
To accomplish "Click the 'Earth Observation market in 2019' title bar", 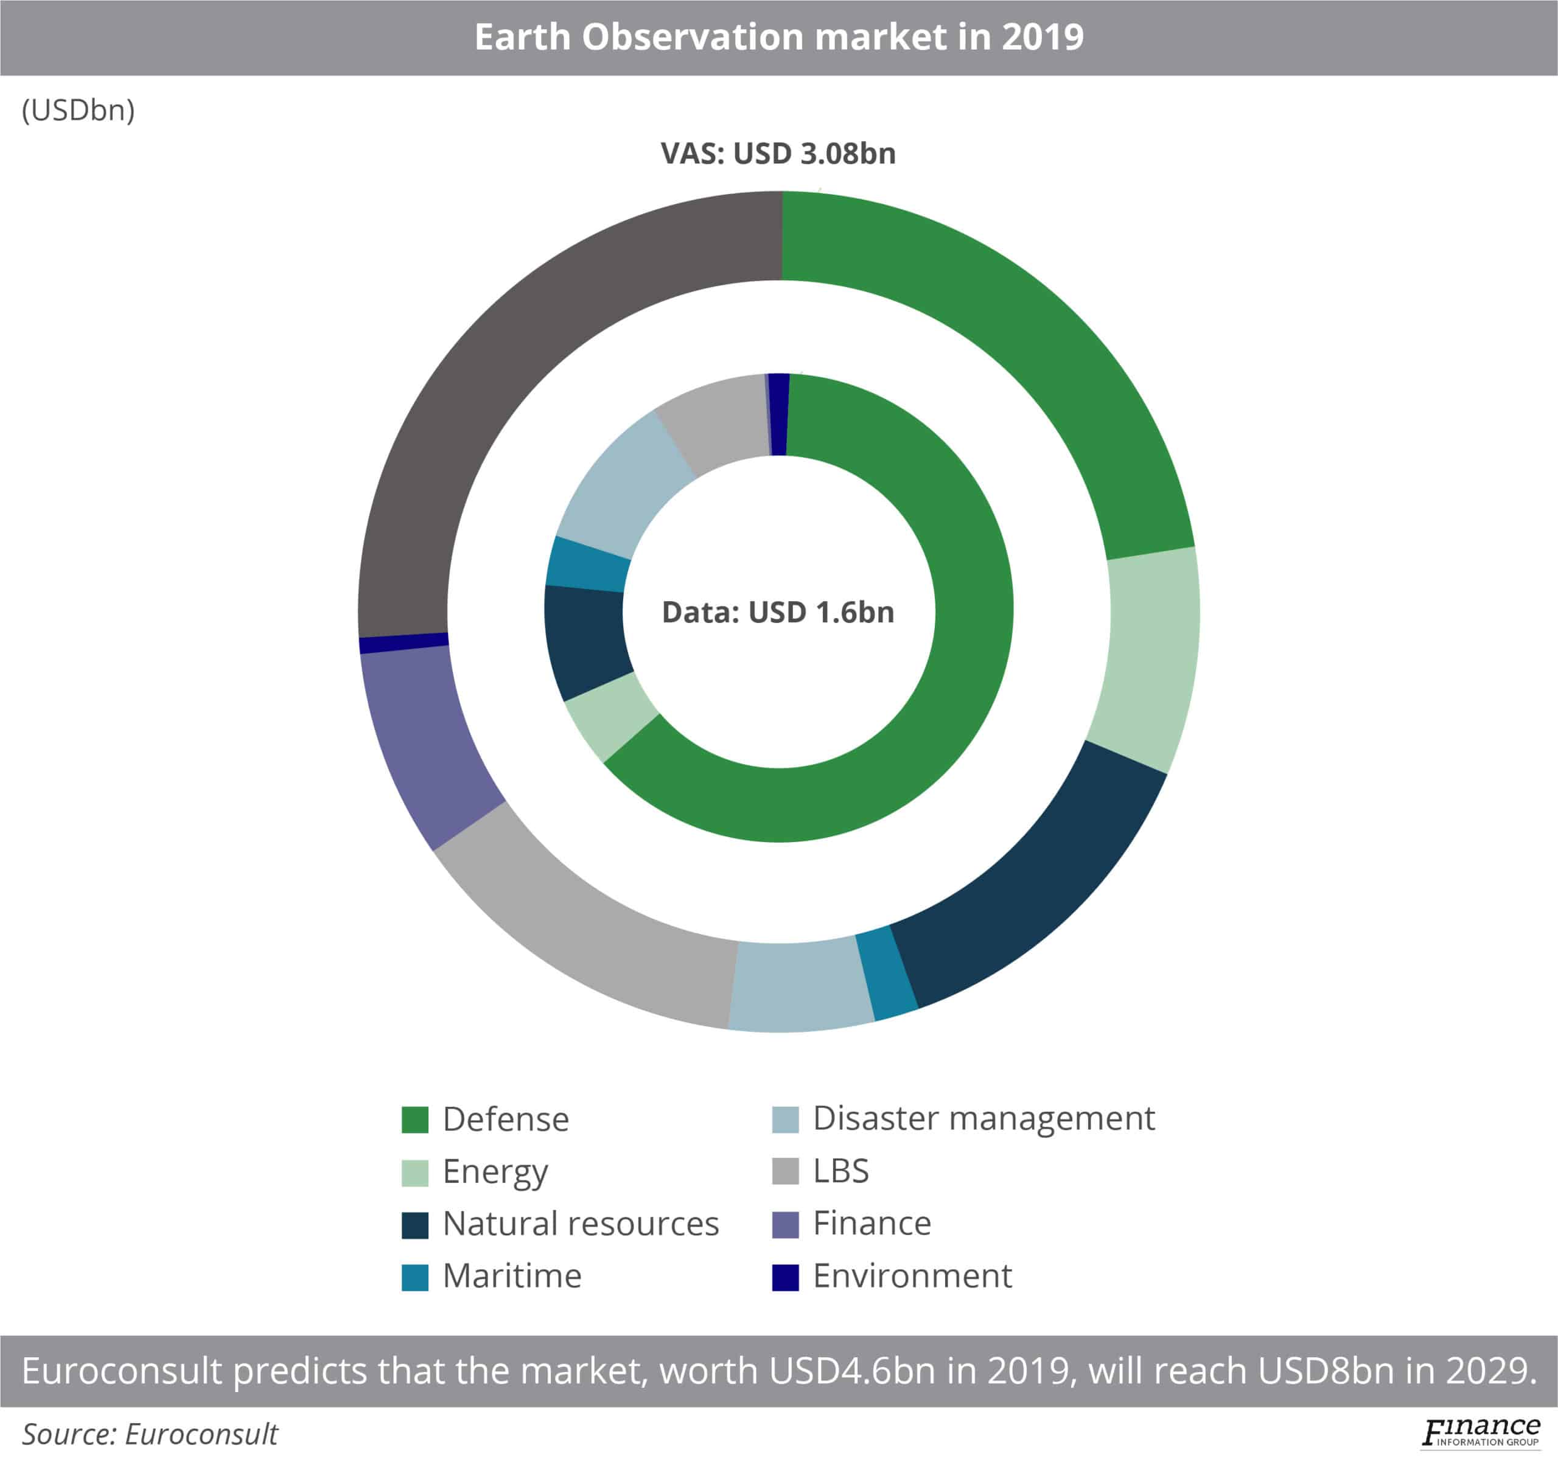I will [780, 35].
